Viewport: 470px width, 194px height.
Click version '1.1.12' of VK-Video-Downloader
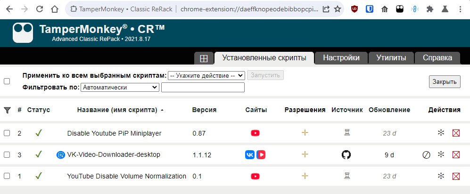[202, 155]
